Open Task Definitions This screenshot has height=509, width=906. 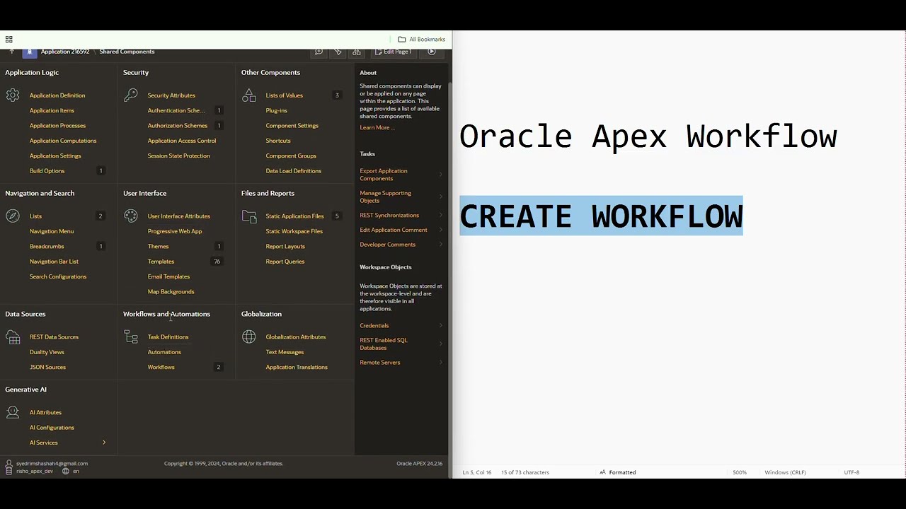pyautogui.click(x=168, y=337)
